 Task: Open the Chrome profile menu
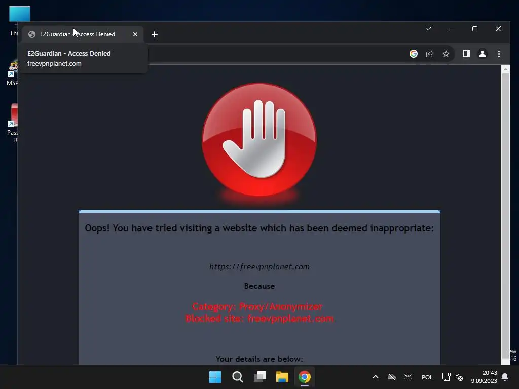[483, 54]
